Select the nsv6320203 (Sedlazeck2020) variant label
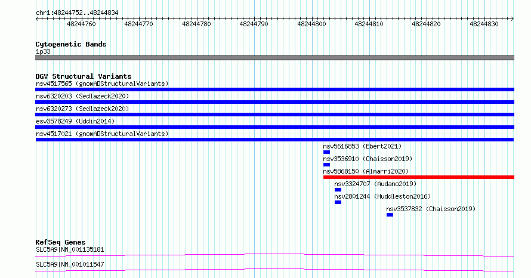This screenshot has width=531, height=278. tap(82, 96)
